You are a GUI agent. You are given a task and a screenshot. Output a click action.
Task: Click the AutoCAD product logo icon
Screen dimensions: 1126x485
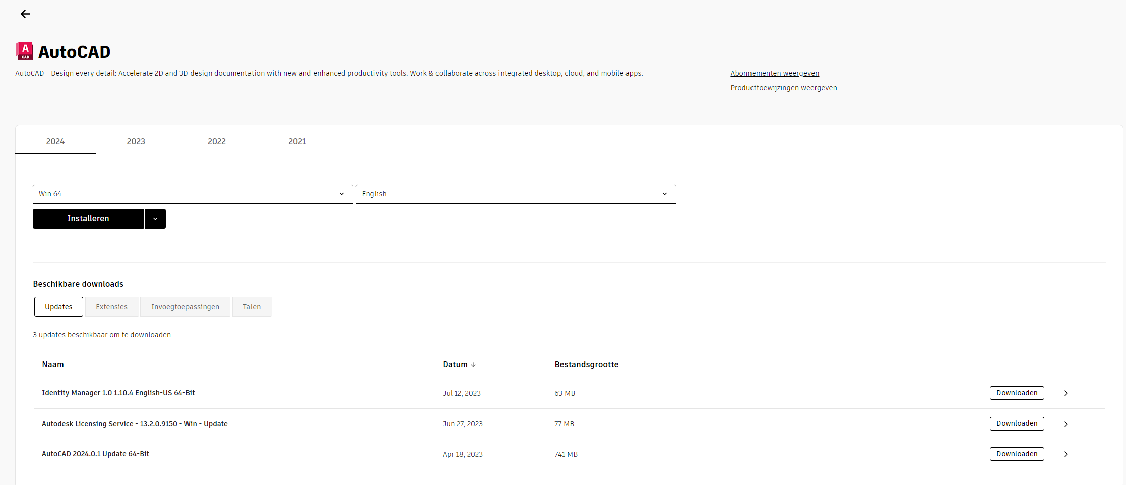click(25, 51)
